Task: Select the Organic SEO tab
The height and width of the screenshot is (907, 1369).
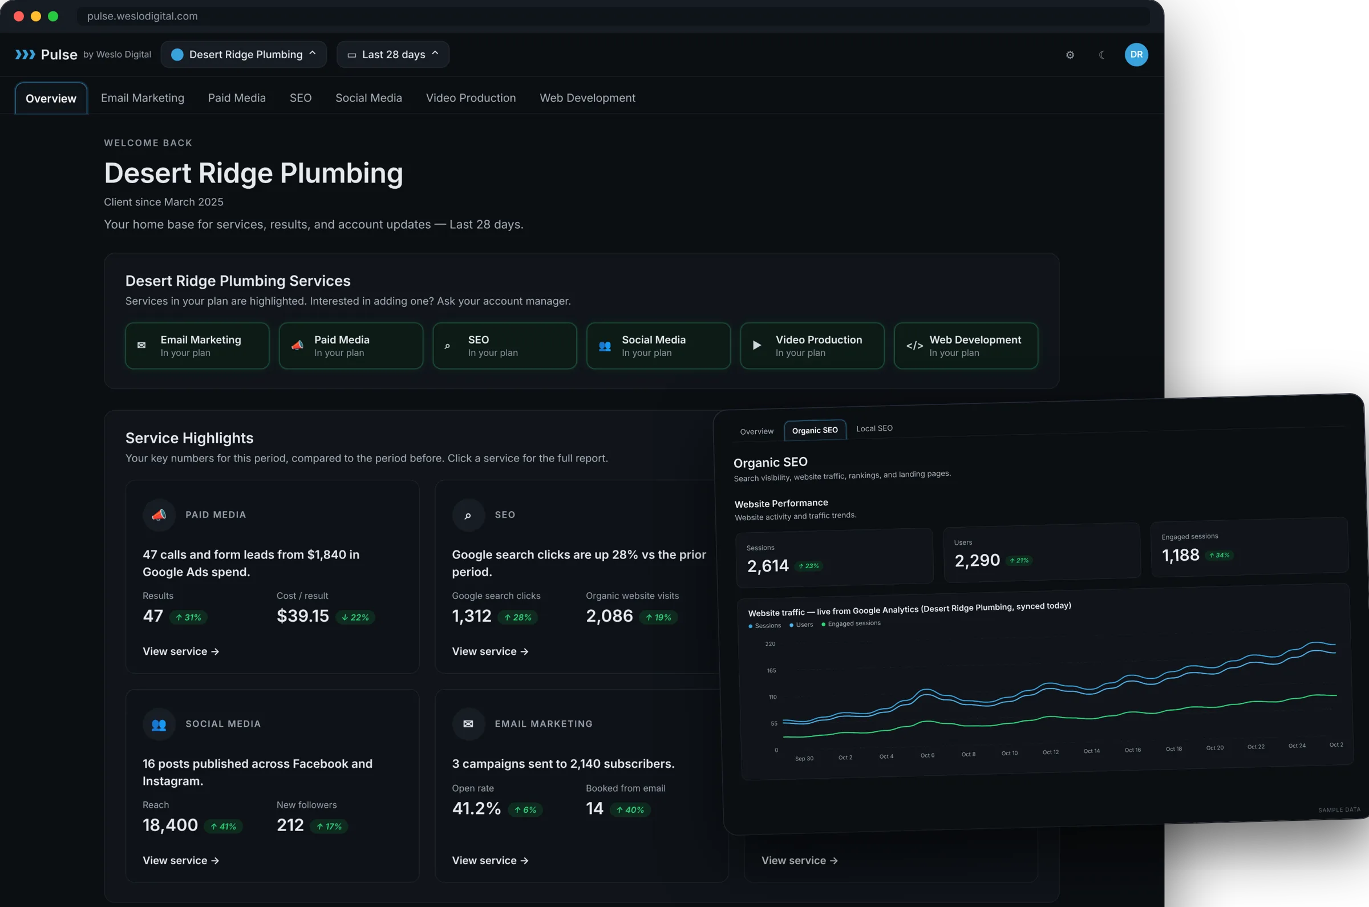Action: pos(815,430)
